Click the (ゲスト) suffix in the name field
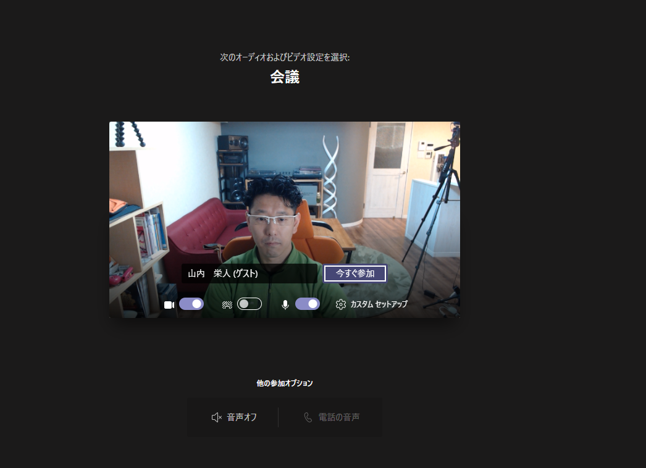 click(x=245, y=274)
